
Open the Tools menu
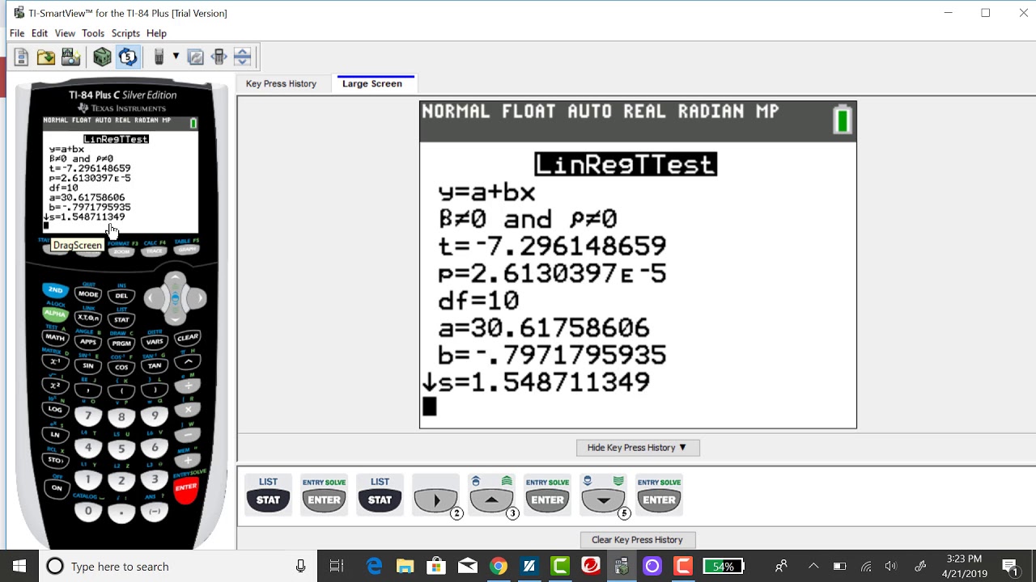[93, 33]
